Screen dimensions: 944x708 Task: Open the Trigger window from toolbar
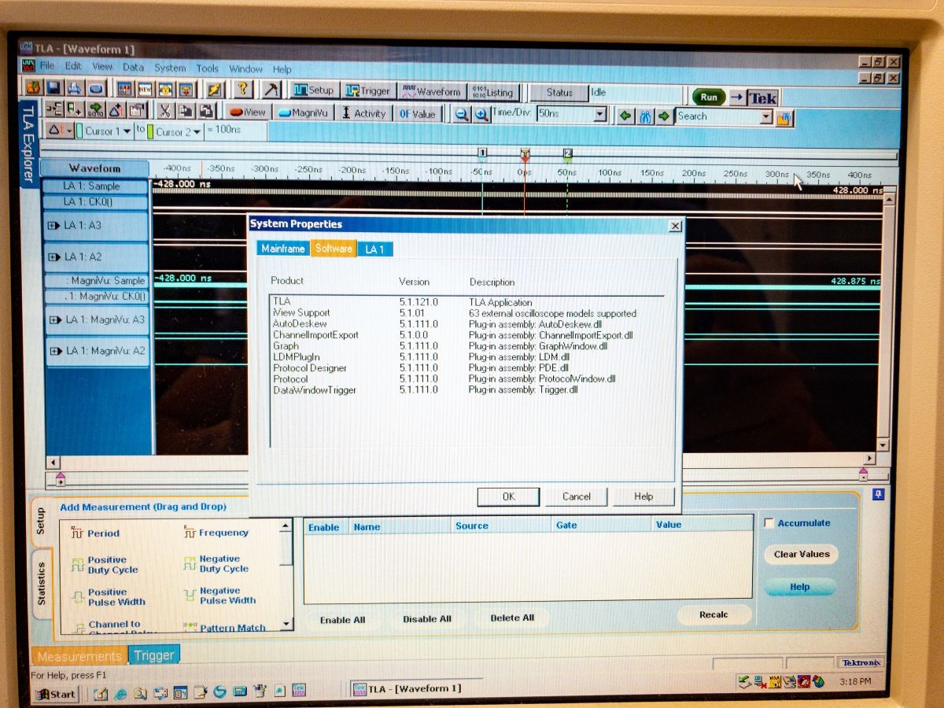click(x=368, y=91)
